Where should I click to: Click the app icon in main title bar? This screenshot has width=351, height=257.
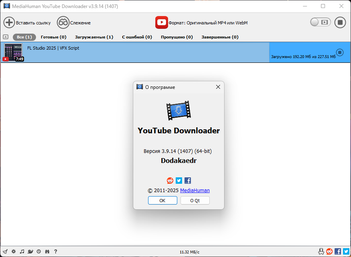(7, 6)
